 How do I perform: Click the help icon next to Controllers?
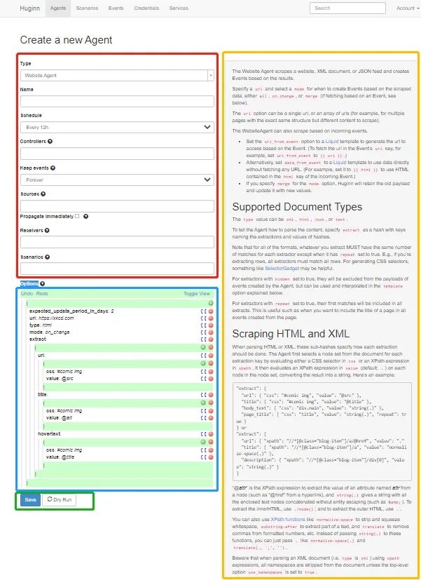coord(50,142)
